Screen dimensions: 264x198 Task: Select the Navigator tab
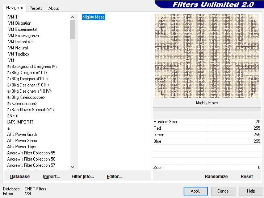14,8
